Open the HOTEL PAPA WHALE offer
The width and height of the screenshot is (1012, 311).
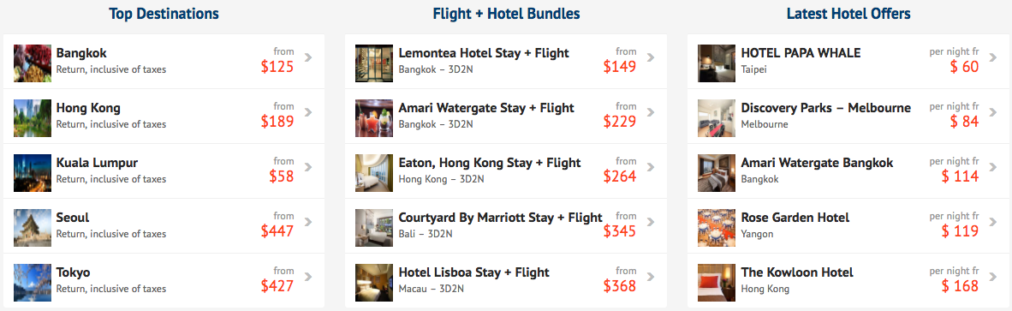coord(801,53)
